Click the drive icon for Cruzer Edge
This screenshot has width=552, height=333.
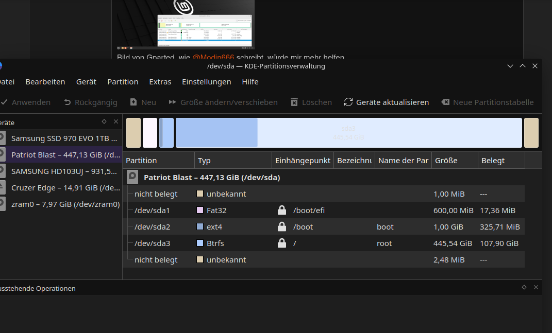pos(2,187)
